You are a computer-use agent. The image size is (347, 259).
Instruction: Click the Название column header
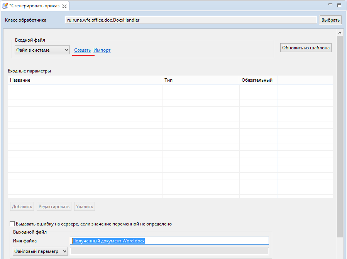click(85, 80)
